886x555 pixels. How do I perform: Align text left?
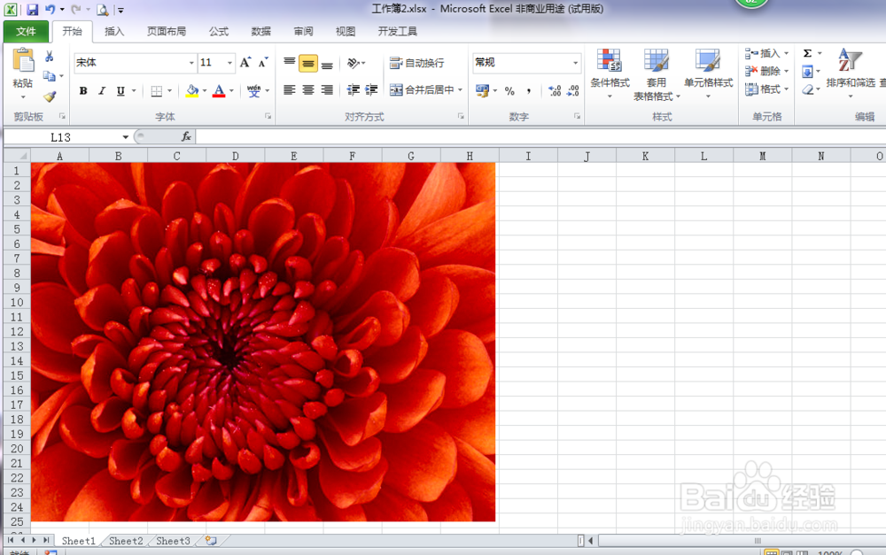click(290, 89)
